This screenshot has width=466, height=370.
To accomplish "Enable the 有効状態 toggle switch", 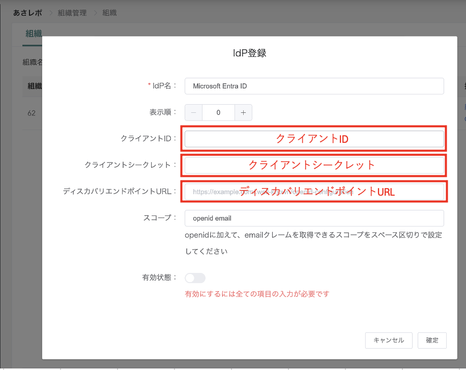I will coord(195,278).
